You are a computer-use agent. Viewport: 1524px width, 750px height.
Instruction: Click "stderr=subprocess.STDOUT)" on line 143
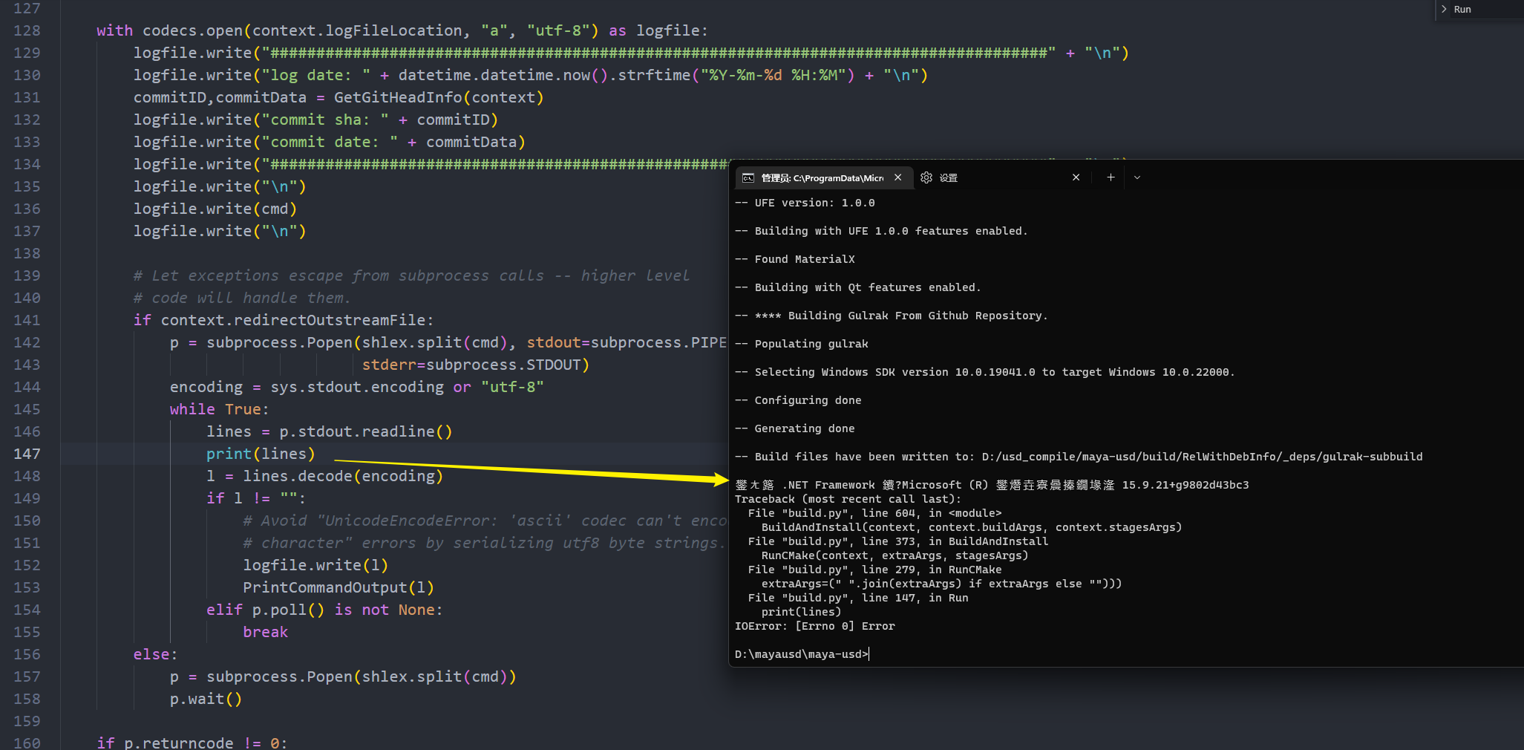(476, 365)
